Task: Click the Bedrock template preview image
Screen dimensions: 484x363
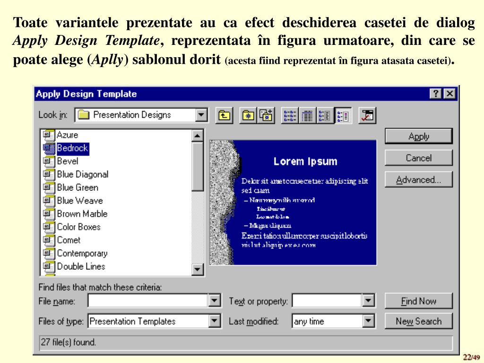Action: click(x=293, y=202)
